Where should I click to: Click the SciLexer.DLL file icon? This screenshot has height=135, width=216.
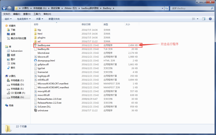point(35,106)
